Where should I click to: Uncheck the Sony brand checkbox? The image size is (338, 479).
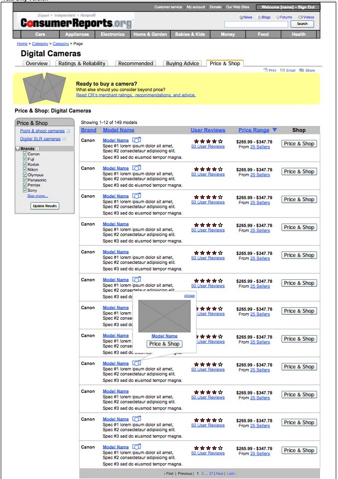coord(25,190)
